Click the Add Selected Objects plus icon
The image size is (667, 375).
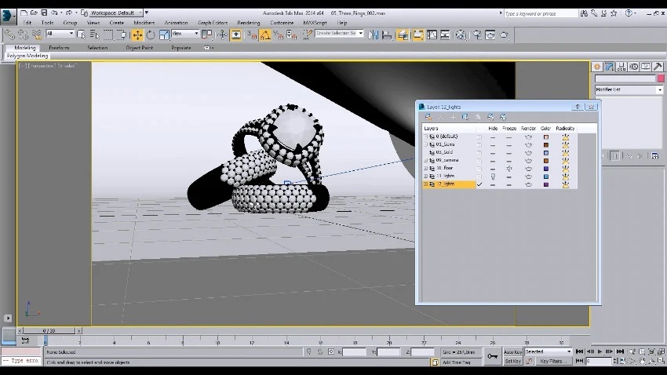click(453, 117)
